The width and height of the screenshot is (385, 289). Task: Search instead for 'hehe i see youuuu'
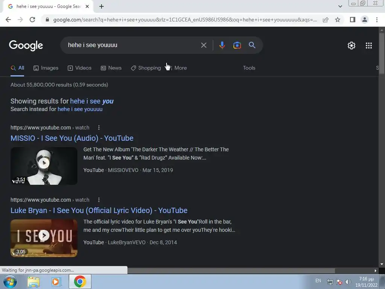click(x=80, y=109)
